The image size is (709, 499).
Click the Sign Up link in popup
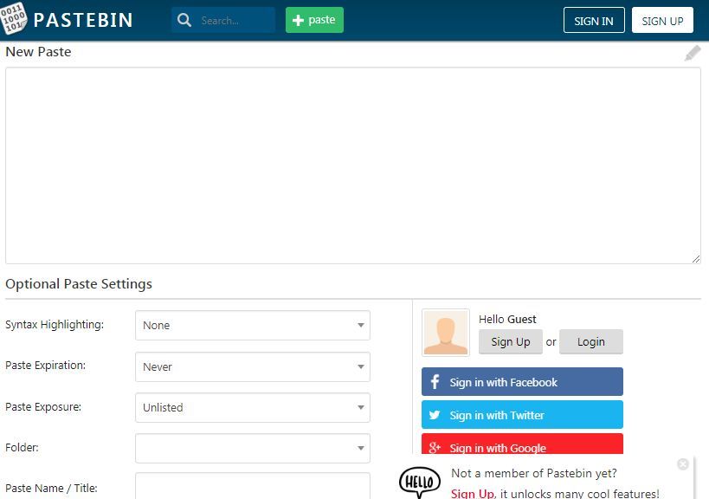point(473,494)
